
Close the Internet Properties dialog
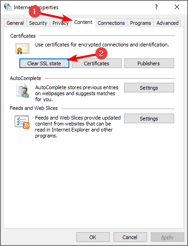[177, 7]
